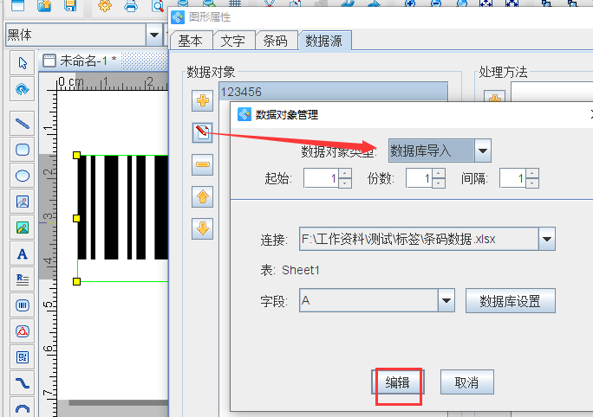The width and height of the screenshot is (593, 417).
Task: Click the 连接 path field with 条码数据.xlsx
Action: pos(419,239)
